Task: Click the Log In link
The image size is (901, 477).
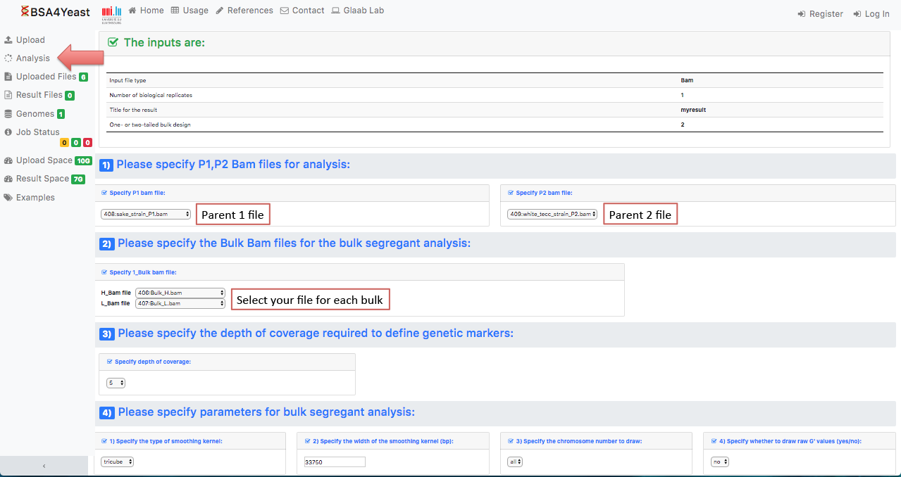Action: 871,14
